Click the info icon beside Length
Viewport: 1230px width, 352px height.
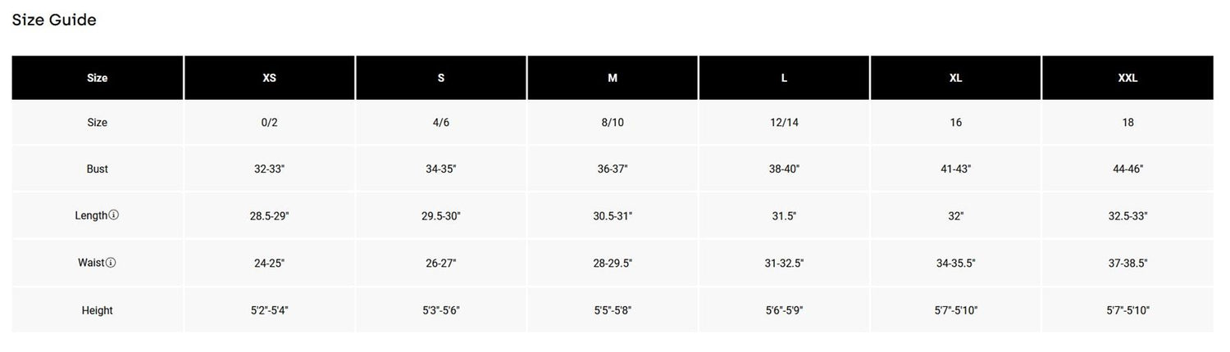click(114, 215)
